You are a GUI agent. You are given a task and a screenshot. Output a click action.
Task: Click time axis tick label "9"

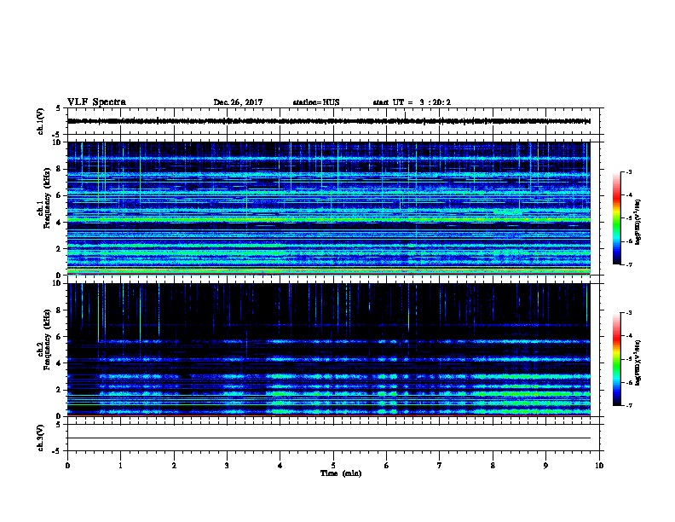pyautogui.click(x=545, y=465)
